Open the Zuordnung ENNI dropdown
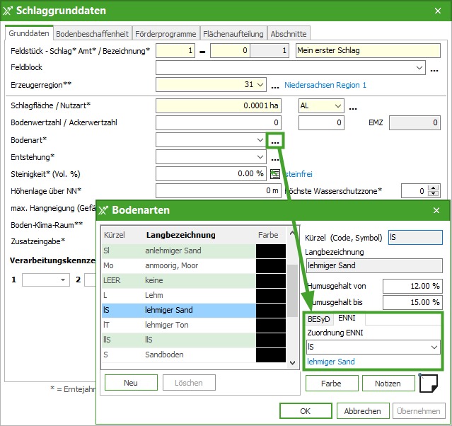The height and width of the screenshot is (426, 452). click(434, 347)
